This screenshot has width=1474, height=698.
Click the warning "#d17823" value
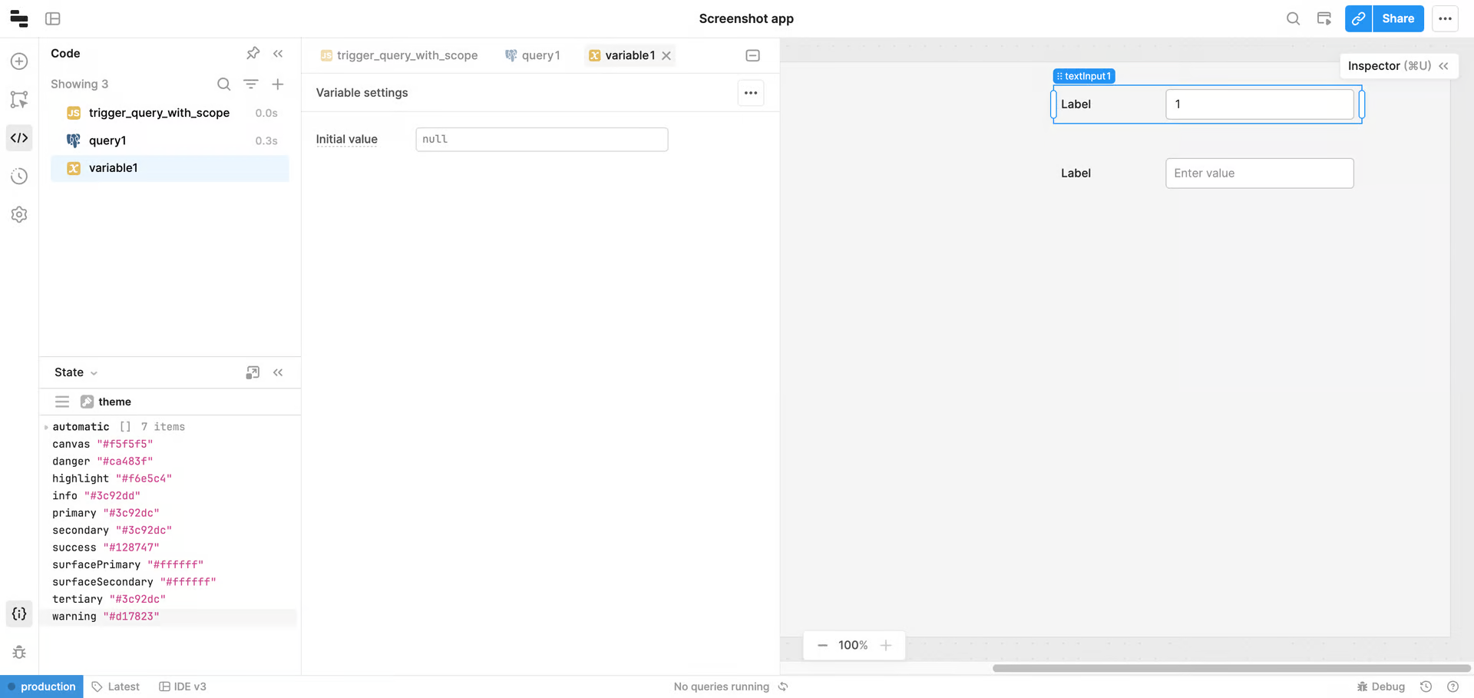pyautogui.click(x=131, y=617)
